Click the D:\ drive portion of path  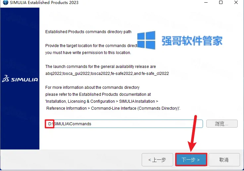point(50,124)
